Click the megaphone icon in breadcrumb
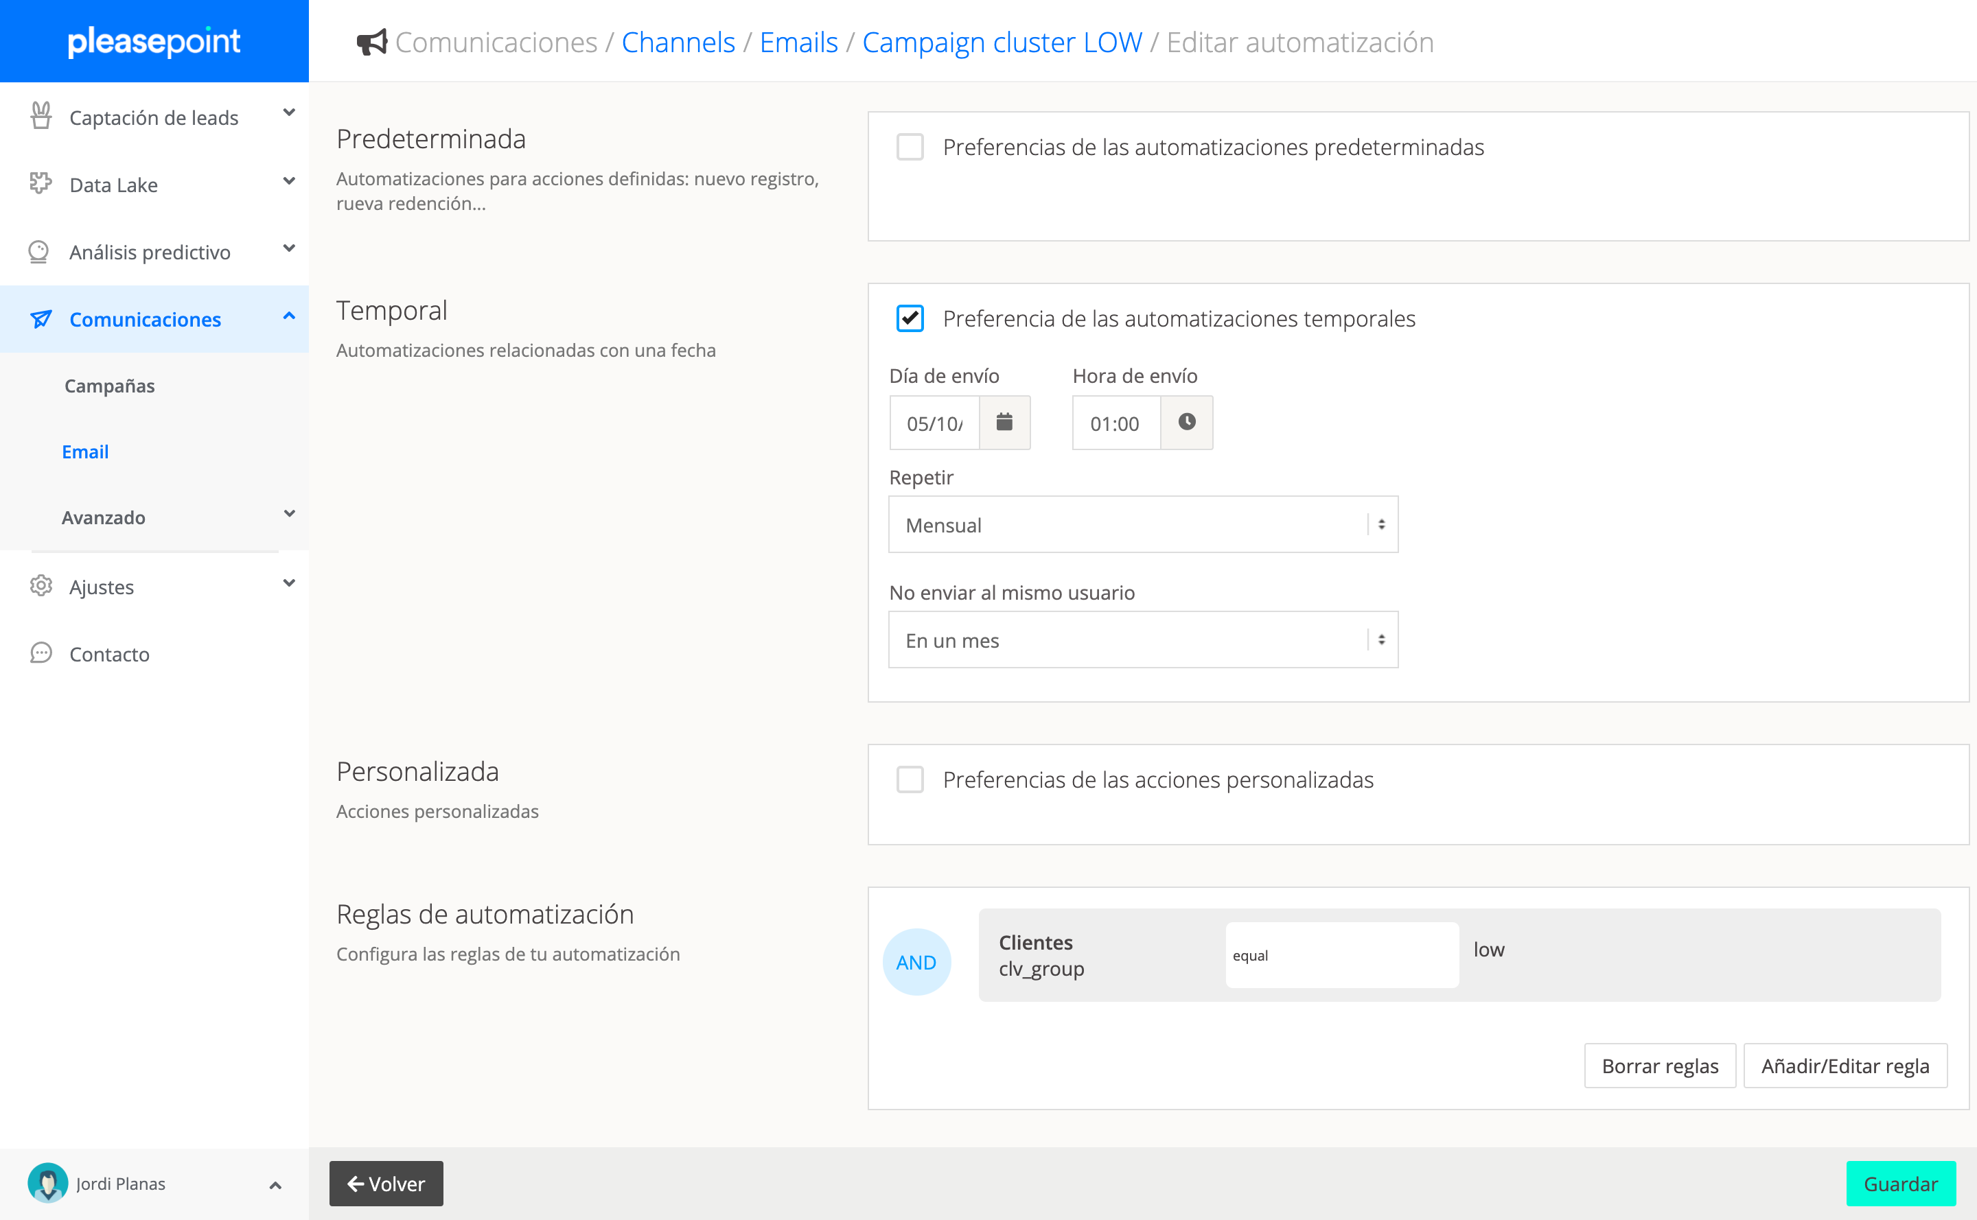 (x=372, y=42)
